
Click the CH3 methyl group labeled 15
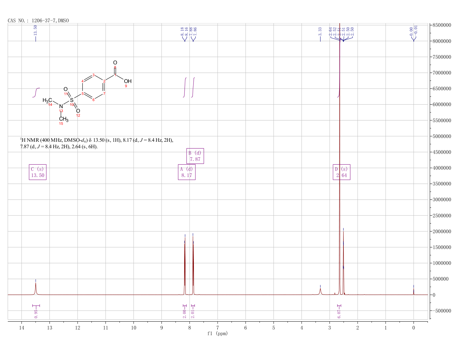(64, 119)
